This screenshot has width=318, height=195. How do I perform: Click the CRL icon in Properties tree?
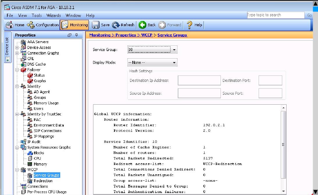[x=24, y=59]
